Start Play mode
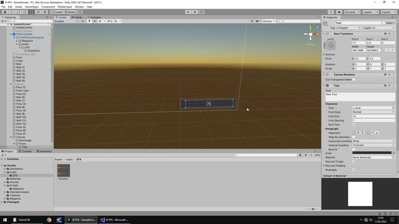Image resolution: width=399 pixels, height=224 pixels. coord(188,12)
